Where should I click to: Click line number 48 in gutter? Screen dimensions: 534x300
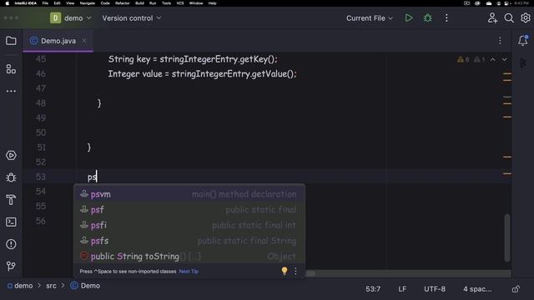[41, 103]
